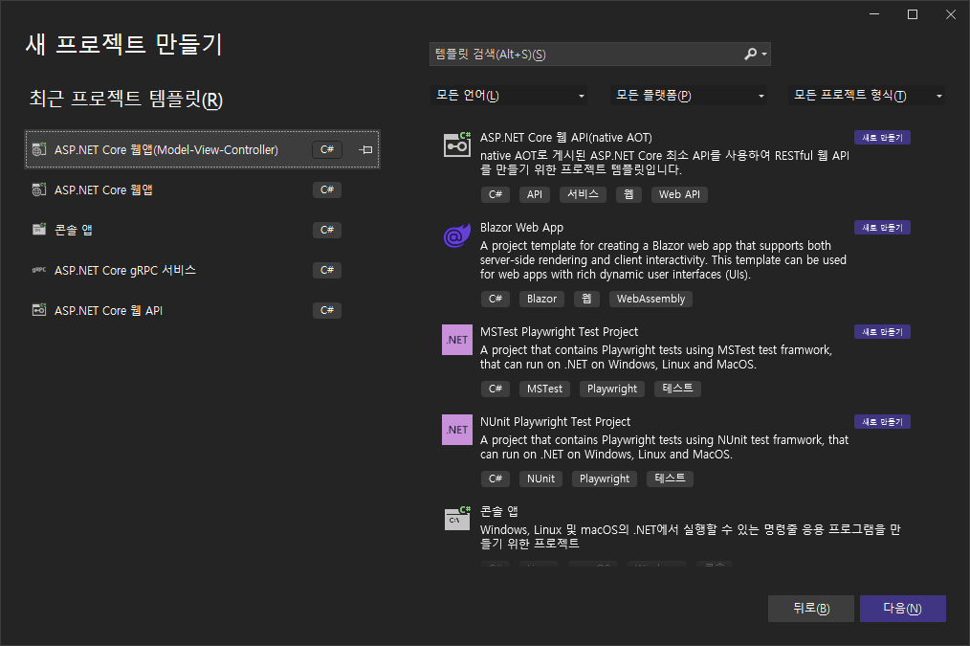Screen dimensions: 970x646
Task: Click the C# badge beside ASP.NET Core gRPC 서비스
Action: click(327, 270)
